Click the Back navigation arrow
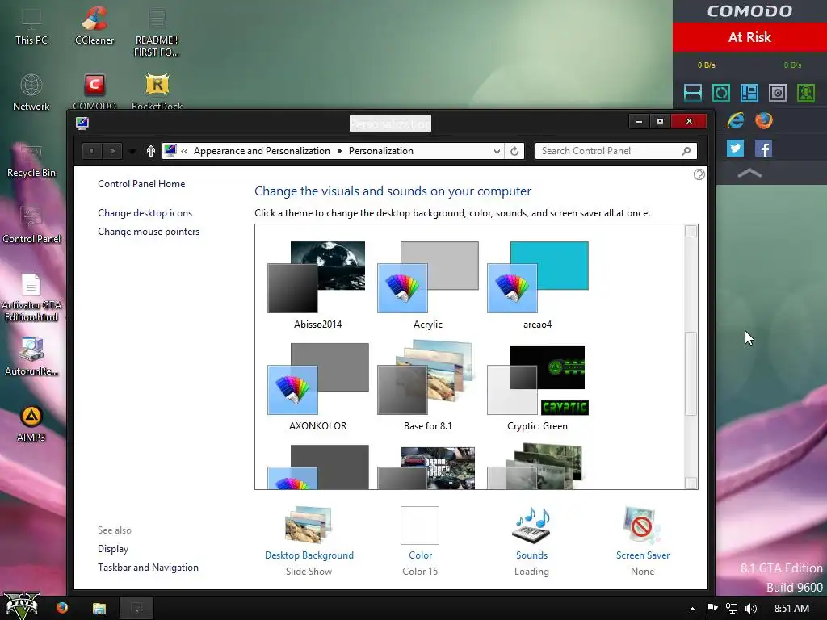Image resolution: width=827 pixels, height=620 pixels. (x=92, y=151)
